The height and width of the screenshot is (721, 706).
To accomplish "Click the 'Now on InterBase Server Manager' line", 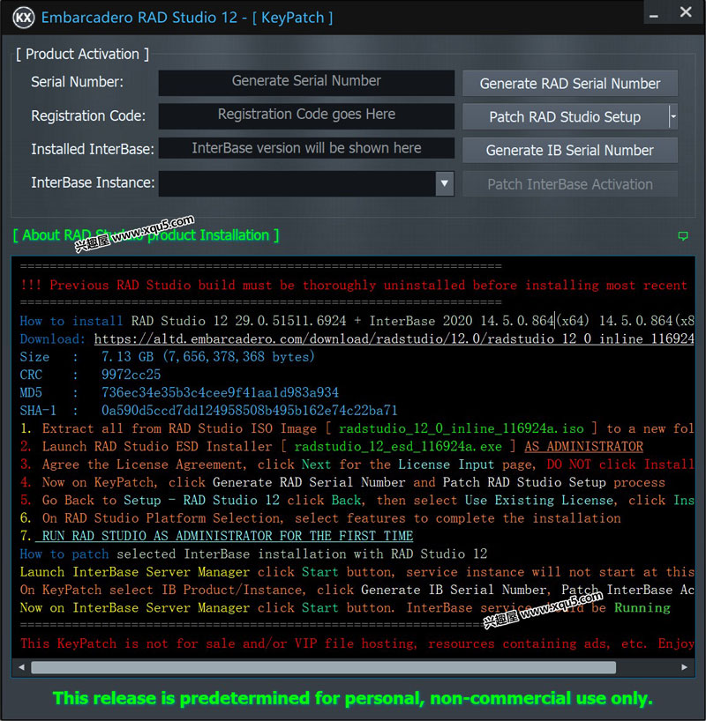I will click(x=345, y=608).
